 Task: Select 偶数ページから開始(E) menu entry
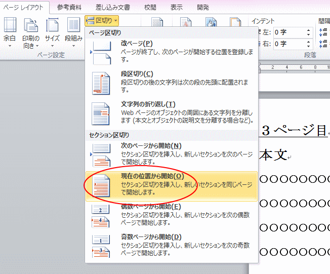(x=172, y=216)
